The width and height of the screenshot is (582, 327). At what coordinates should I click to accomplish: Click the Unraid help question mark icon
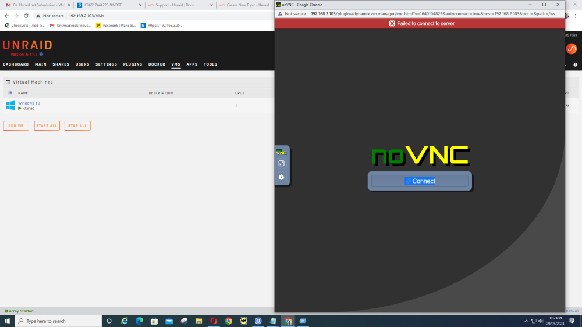576,64
